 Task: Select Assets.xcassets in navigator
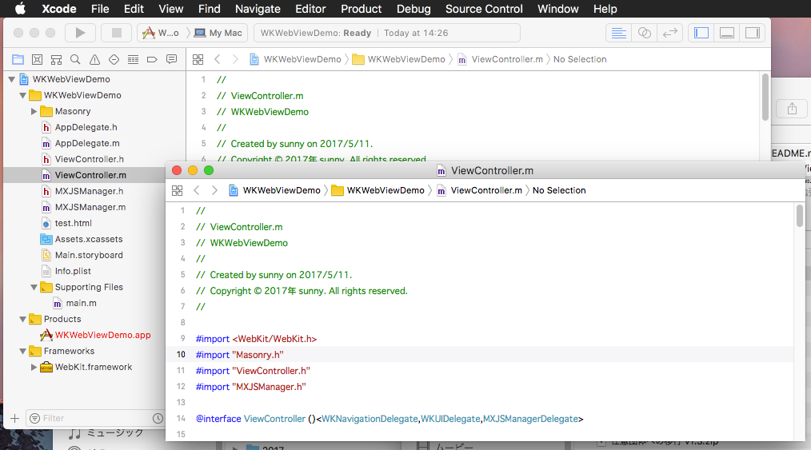[x=89, y=239]
